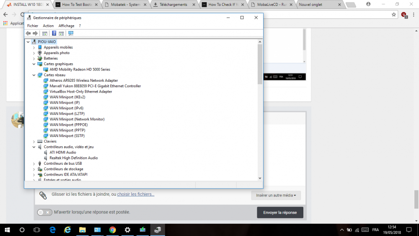Select the PIOU-VAIO computer root node
419x236 pixels.
[47, 41]
